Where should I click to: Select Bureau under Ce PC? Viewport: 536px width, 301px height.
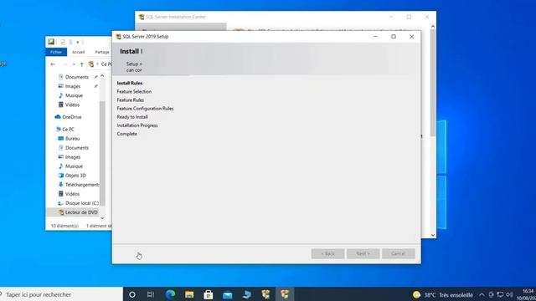72,139
